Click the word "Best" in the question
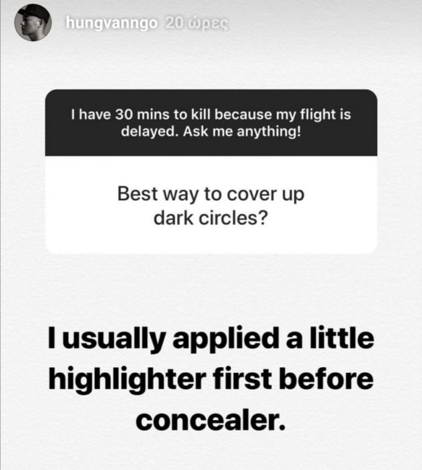Viewport: 422px width, 470px height. (138, 194)
